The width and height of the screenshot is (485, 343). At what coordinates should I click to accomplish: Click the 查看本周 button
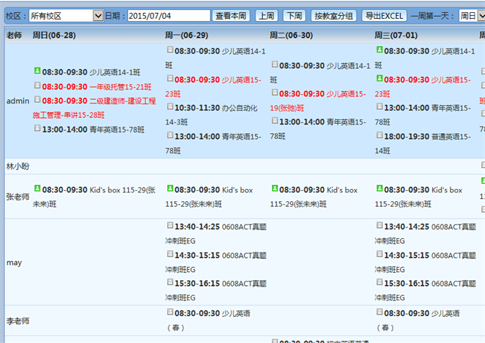click(x=232, y=15)
